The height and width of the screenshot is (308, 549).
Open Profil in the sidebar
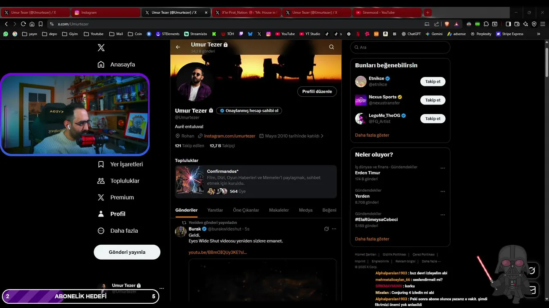pyautogui.click(x=112, y=214)
